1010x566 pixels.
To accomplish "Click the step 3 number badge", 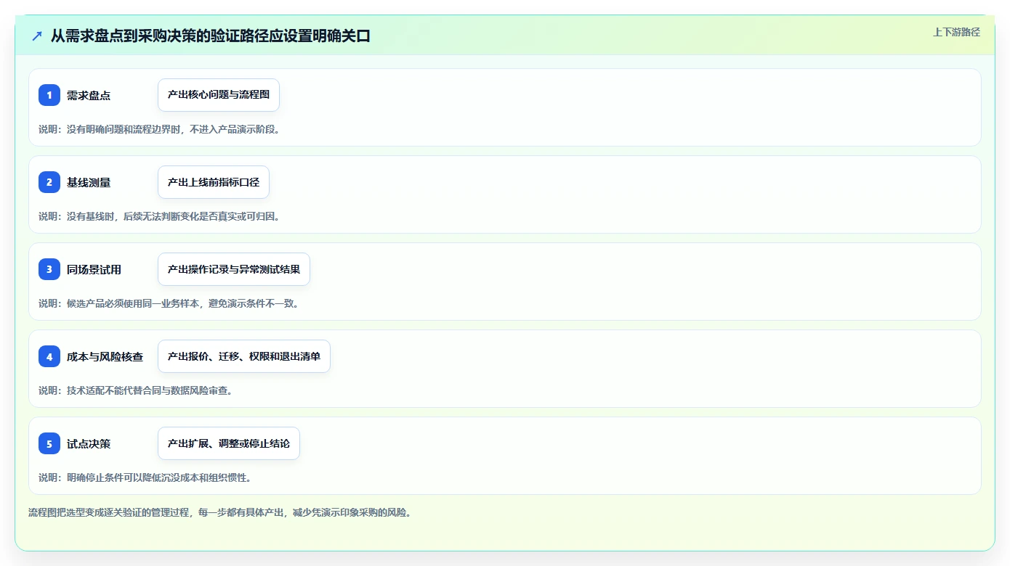I will (x=49, y=269).
